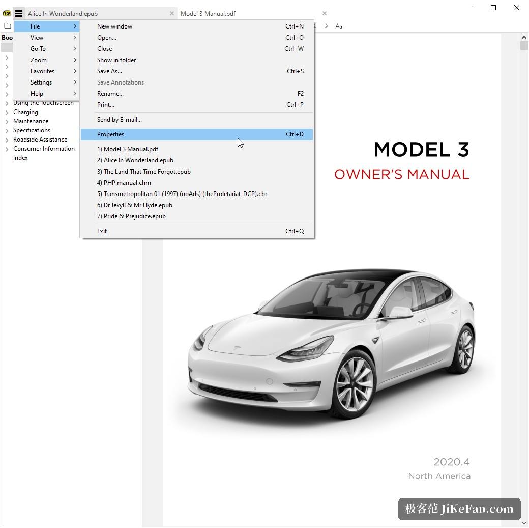529x528 pixels.
Task: Choose Exit from File menu
Action: coord(197,231)
